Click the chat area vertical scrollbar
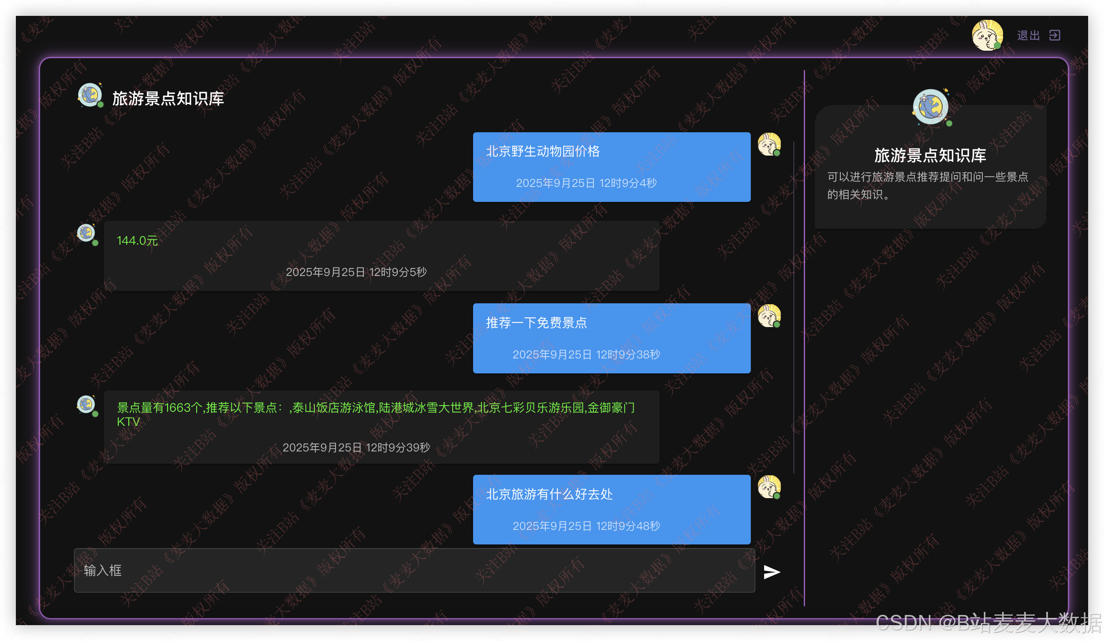The image size is (1104, 641). pos(794,307)
